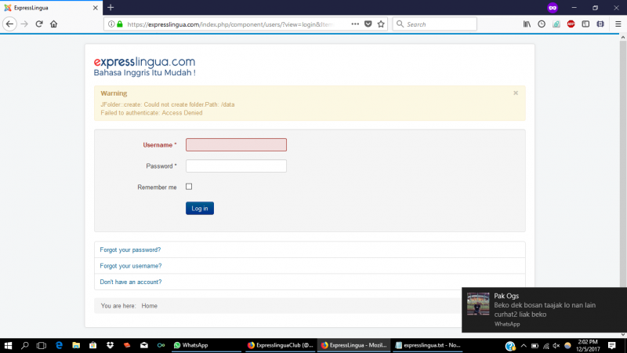Close the ExpressLingua tab
The height and width of the screenshot is (353, 627).
95,8
